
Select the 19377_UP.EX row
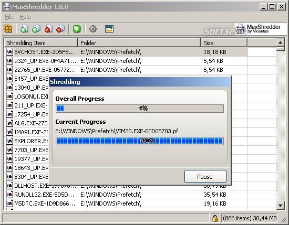[27, 159]
